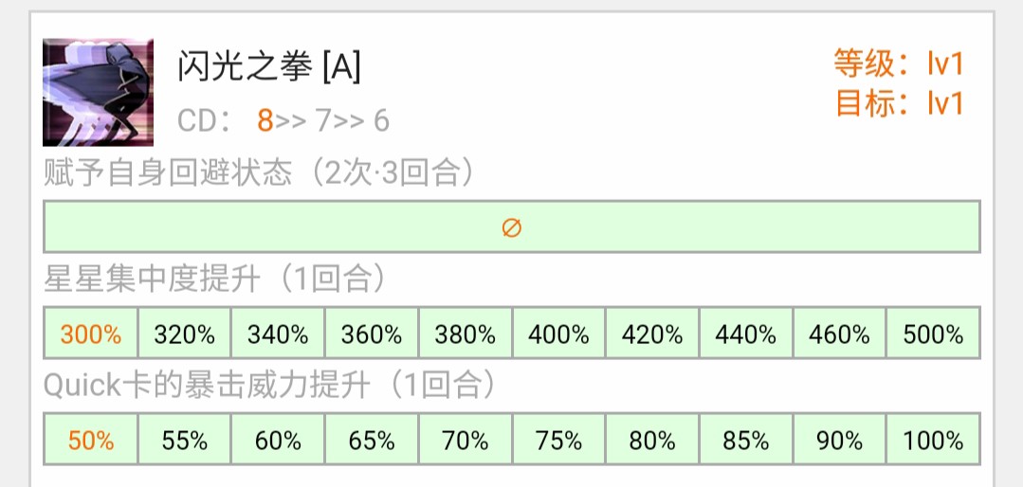
Task: Select the 90% Quick crit cell
Action: [839, 441]
